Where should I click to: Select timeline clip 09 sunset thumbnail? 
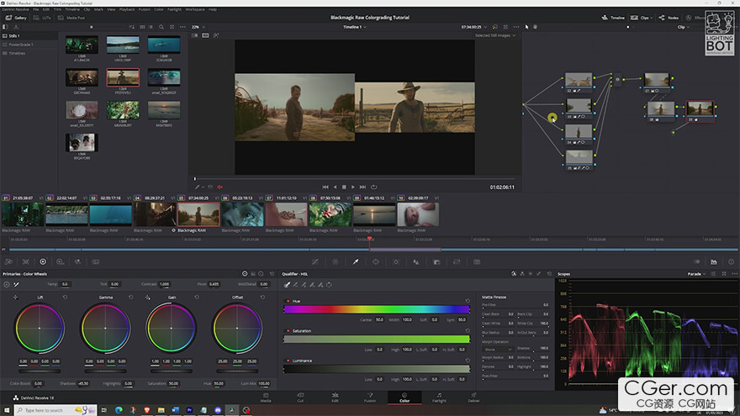coord(374,214)
